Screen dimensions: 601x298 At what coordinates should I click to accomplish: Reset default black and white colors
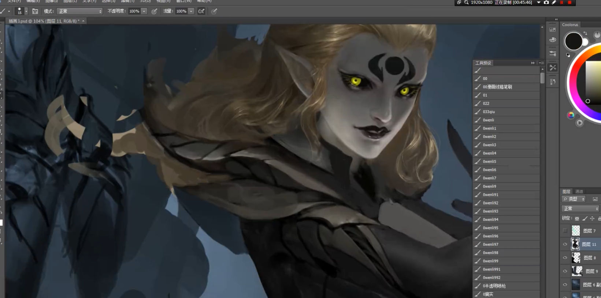(x=568, y=55)
